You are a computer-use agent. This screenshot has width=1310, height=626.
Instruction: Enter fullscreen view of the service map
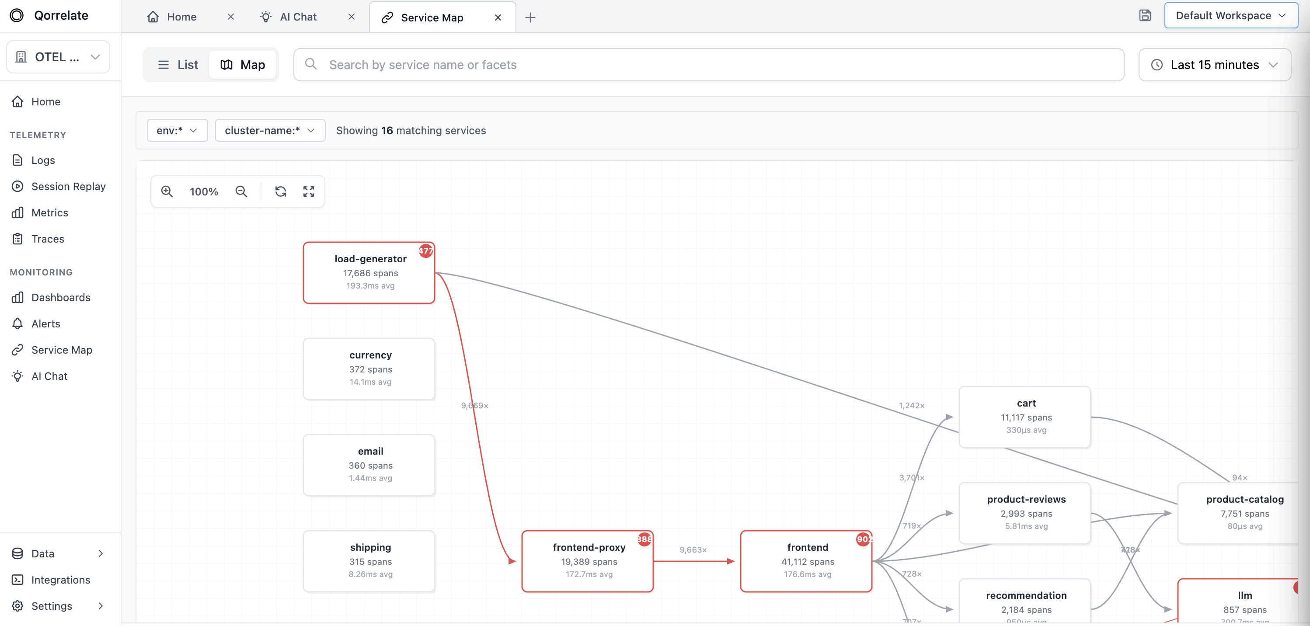309,191
